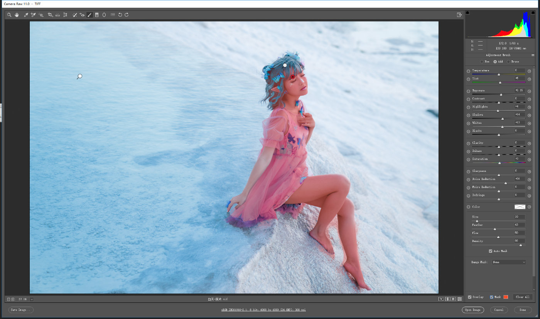The width and height of the screenshot is (540, 319).
Task: Click the Feather value field
Action: (x=520, y=225)
